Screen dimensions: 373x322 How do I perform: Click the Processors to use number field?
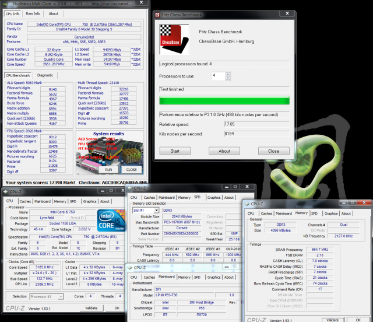(219, 76)
